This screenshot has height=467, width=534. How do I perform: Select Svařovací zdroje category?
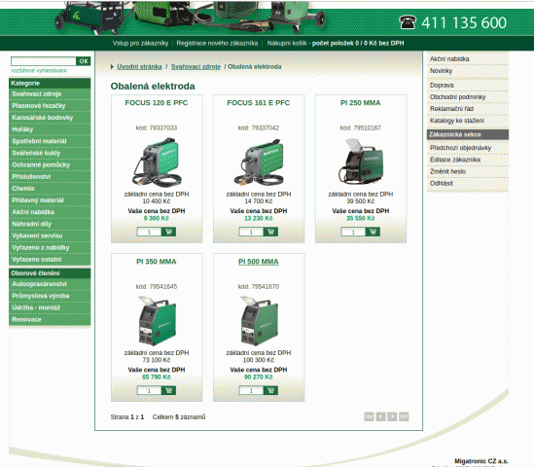pos(50,94)
